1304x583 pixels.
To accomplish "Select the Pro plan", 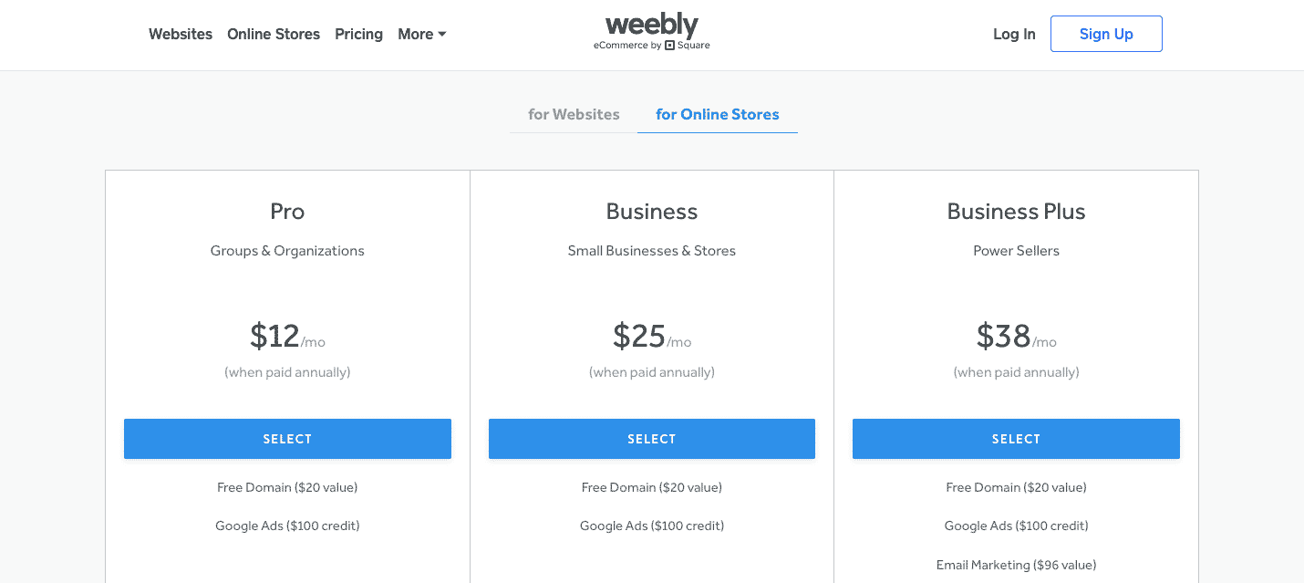I will coord(287,439).
